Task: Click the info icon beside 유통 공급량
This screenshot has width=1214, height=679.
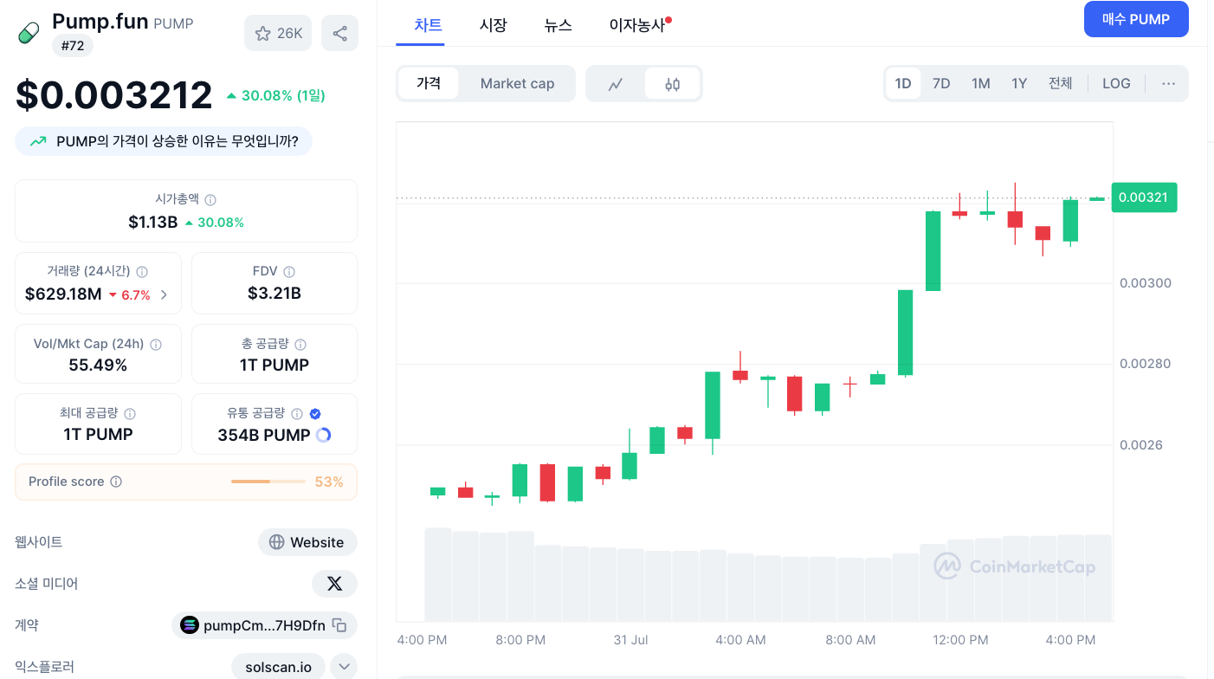Action: [x=297, y=414]
